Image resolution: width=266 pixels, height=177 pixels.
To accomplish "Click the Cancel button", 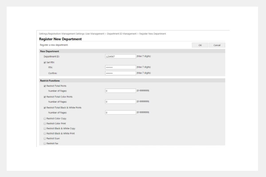I will [x=217, y=45].
